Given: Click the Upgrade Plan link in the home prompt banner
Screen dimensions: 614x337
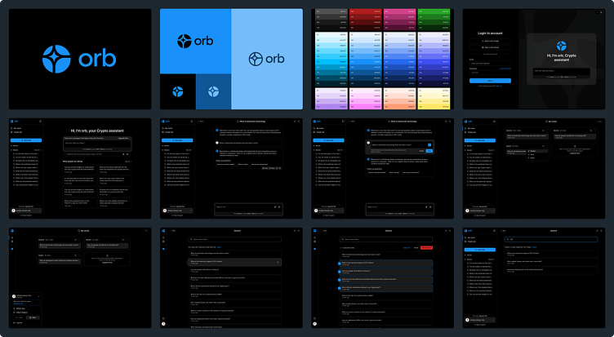Looking at the screenshot, I should (123, 138).
